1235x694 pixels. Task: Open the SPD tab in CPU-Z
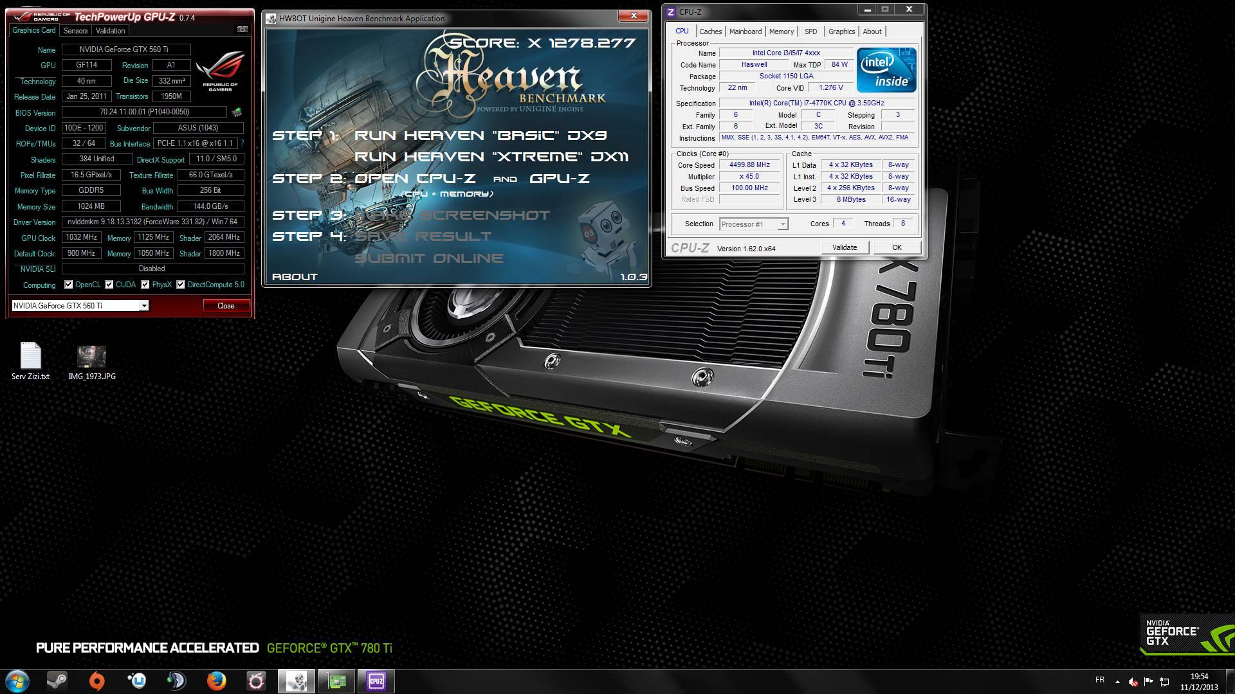coord(811,31)
